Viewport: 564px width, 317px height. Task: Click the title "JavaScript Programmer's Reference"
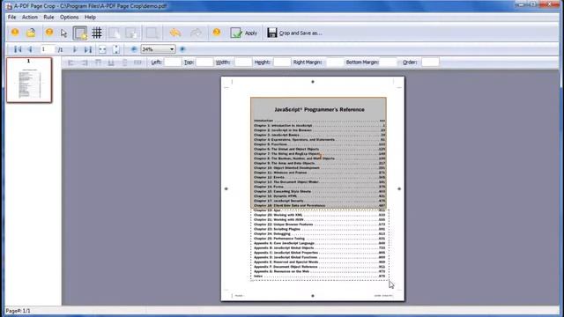point(319,109)
